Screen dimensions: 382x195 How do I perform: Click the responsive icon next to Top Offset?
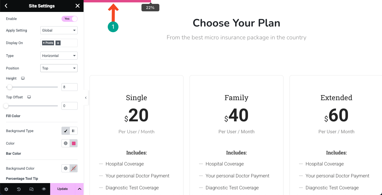pos(29,97)
